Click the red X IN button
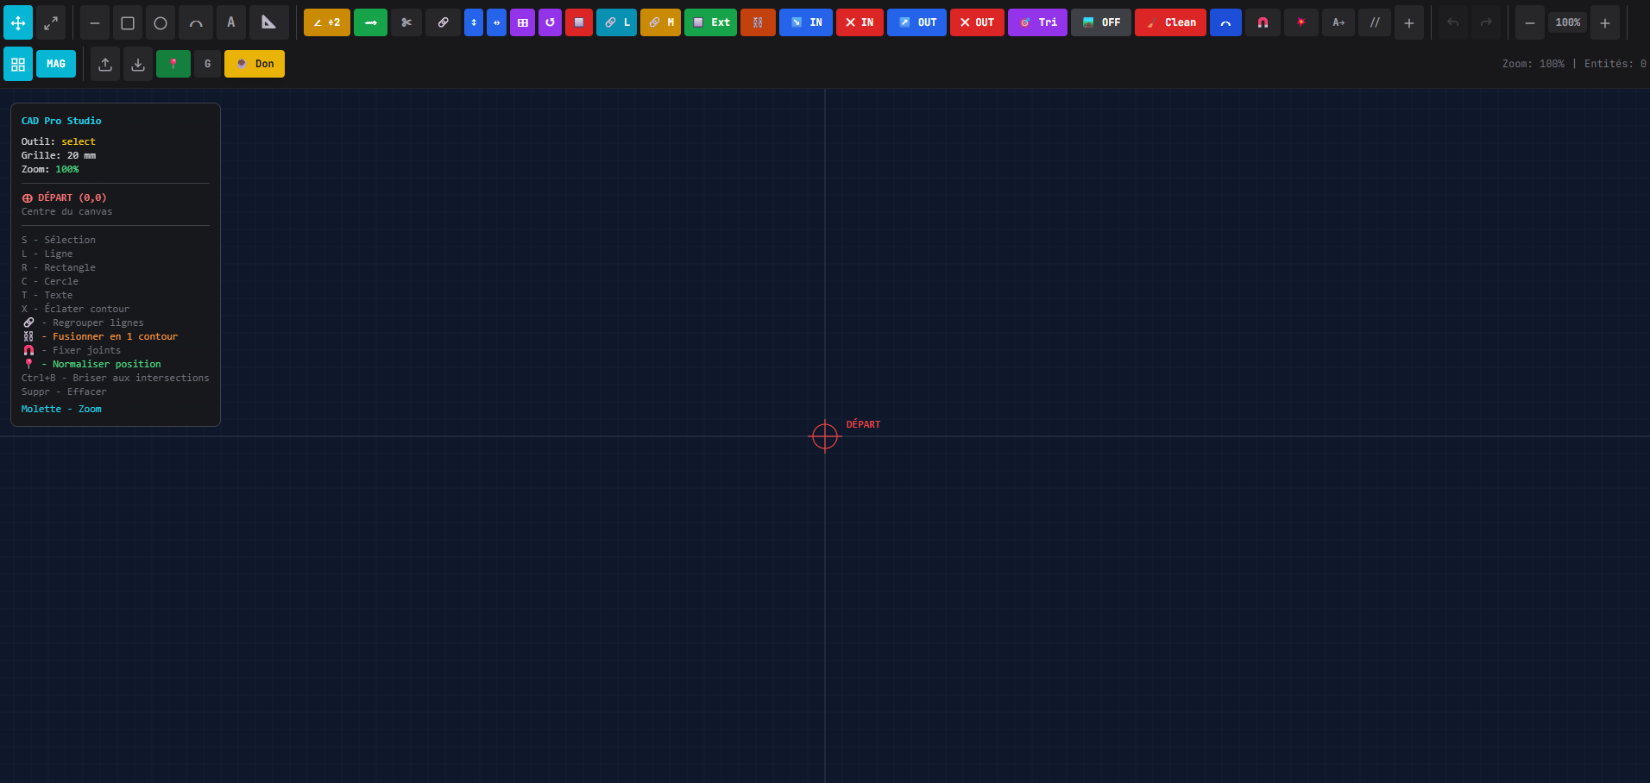The height and width of the screenshot is (783, 1650). pos(860,22)
